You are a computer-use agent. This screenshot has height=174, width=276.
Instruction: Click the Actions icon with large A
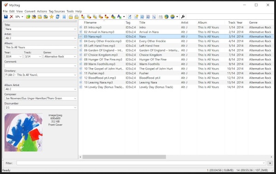[x=113, y=17]
